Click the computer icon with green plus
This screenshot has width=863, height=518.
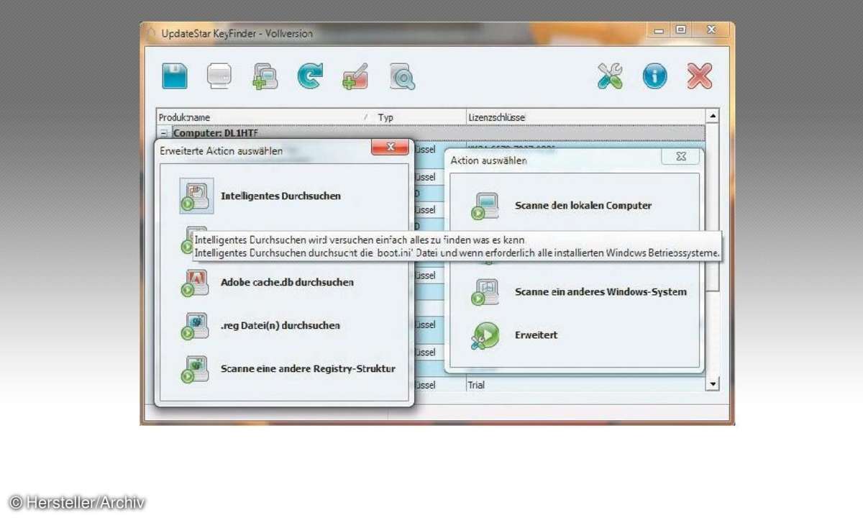tap(265, 76)
